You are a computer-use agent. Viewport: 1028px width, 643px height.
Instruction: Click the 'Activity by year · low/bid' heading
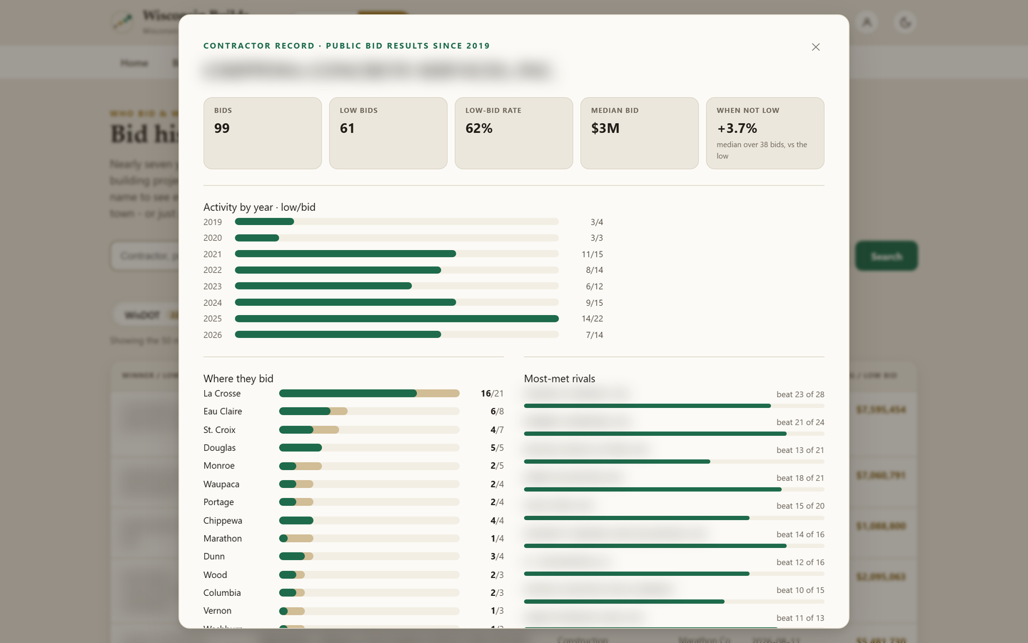click(259, 207)
